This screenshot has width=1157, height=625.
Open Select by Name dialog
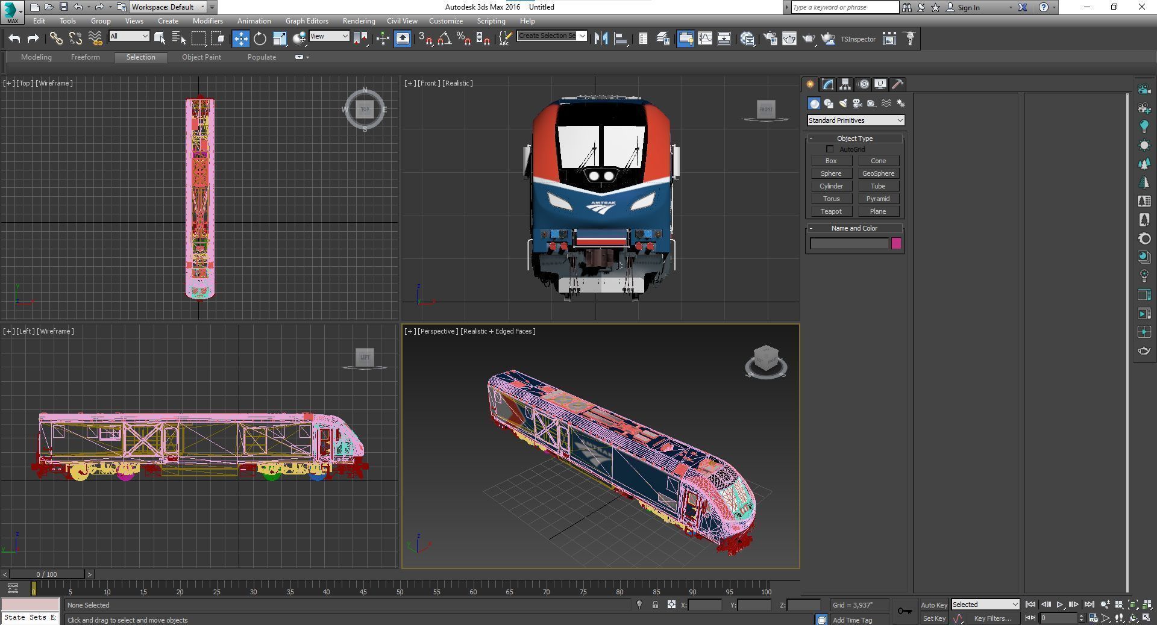point(179,39)
